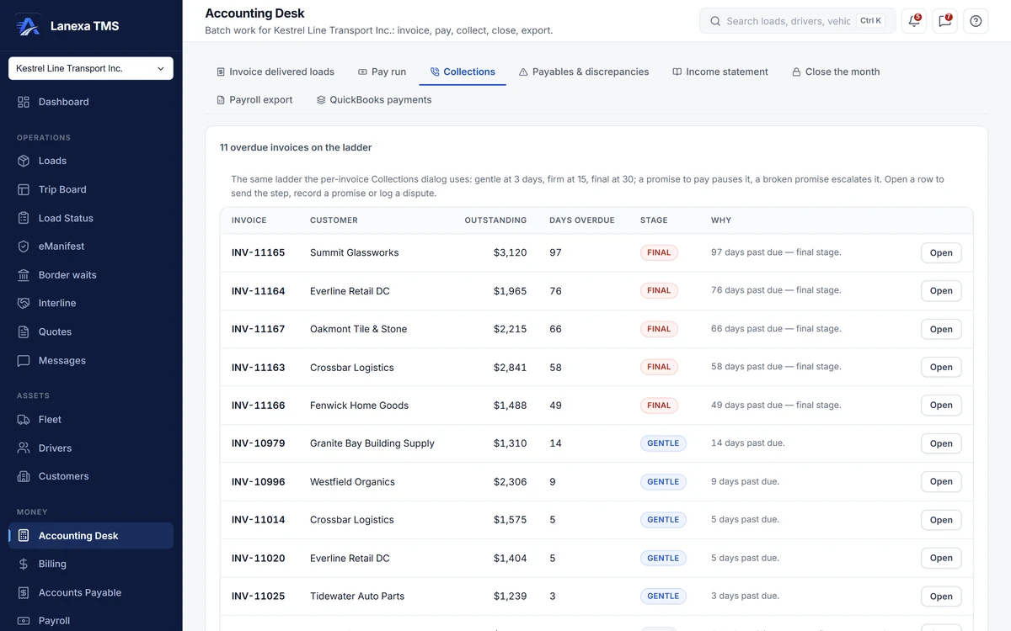Click the Payroll banknote icon in sidebar
This screenshot has width=1011, height=631.
coord(24,621)
